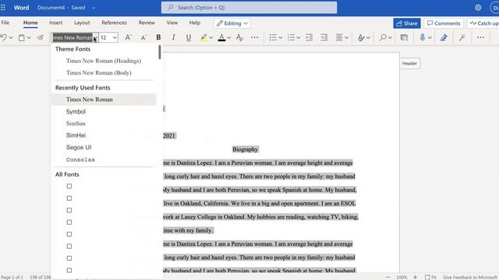Expand numbering style dropdown arrow
Viewport: 499px width, 280px height.
point(299,38)
